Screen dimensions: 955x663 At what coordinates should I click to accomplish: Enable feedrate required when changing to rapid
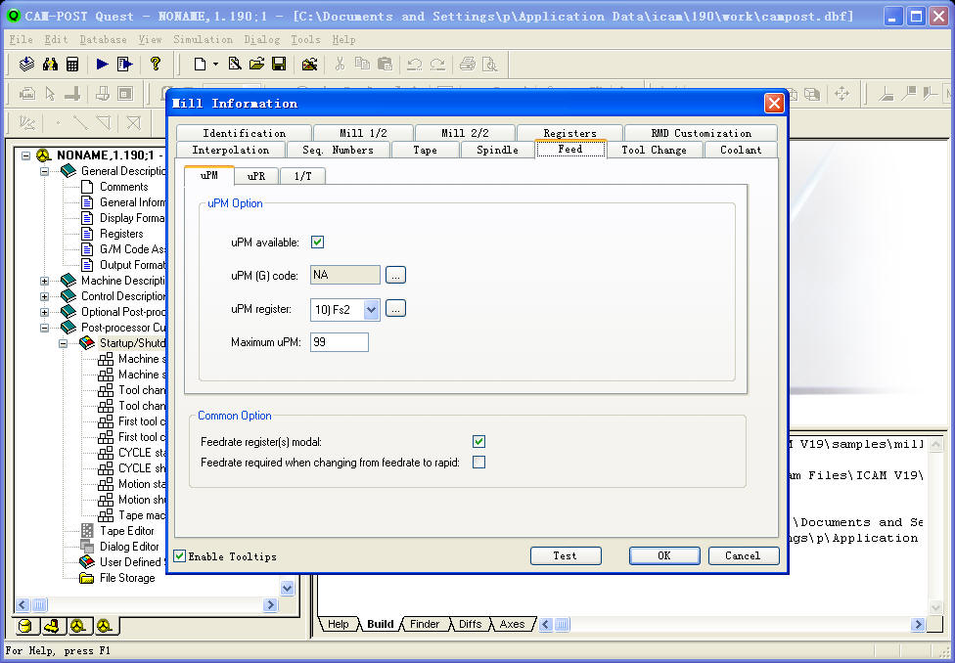(478, 463)
